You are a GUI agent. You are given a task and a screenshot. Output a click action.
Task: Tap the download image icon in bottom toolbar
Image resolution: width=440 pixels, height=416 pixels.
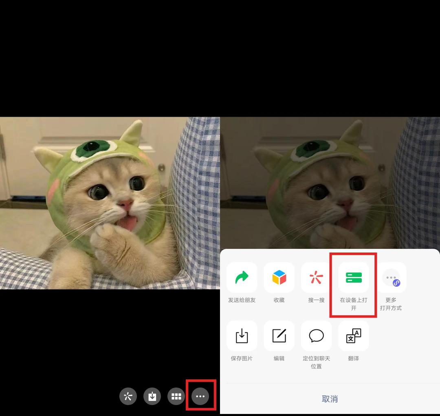[x=152, y=396]
